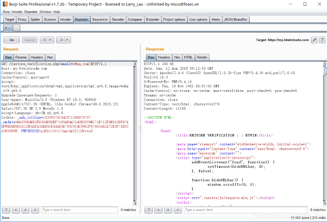
Task: Click Content-Length: 11168 header line
Action: [x=165, y=109]
